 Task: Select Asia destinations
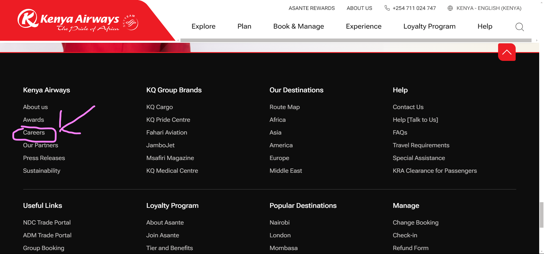point(275,133)
